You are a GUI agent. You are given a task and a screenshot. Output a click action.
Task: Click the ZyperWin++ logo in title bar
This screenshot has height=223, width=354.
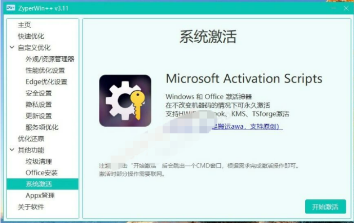(11, 8)
